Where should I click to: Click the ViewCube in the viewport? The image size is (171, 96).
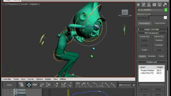point(125,13)
